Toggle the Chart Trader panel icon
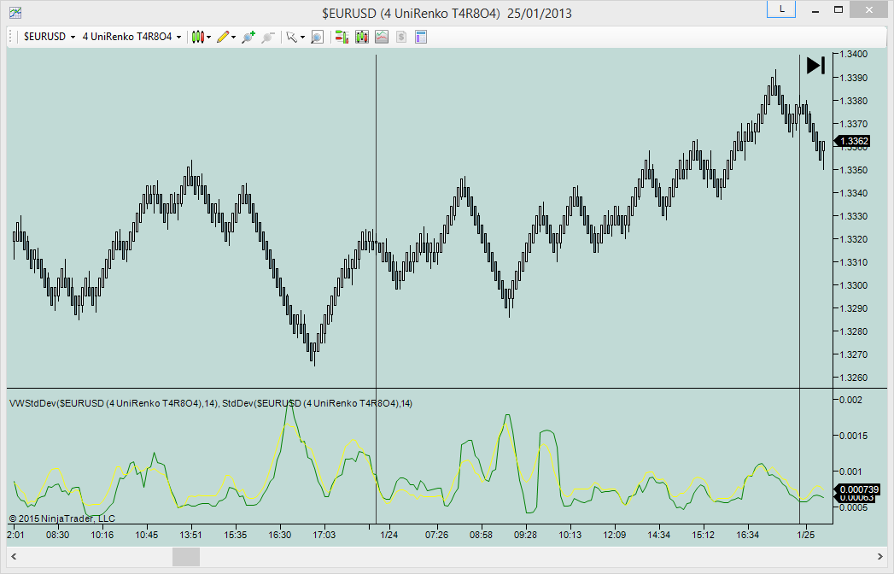Viewport: 894px width, 574px height. coord(342,37)
